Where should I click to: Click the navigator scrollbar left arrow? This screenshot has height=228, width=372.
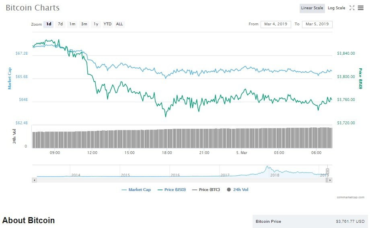34,180
